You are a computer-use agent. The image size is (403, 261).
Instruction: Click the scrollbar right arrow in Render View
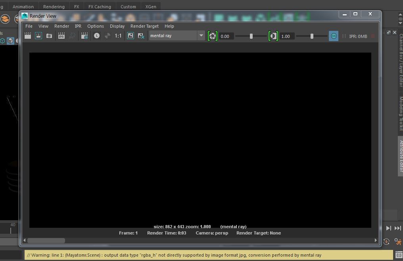coord(376,240)
